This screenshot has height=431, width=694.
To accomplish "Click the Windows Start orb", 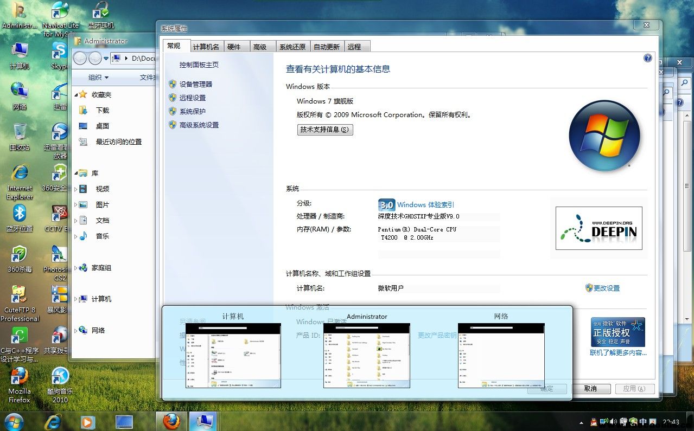I will [x=14, y=421].
